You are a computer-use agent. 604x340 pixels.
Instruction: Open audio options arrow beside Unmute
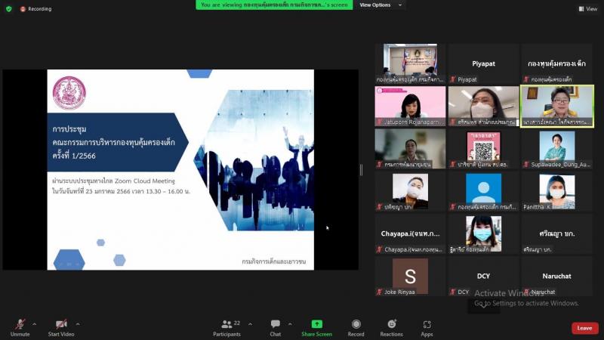pos(34,324)
